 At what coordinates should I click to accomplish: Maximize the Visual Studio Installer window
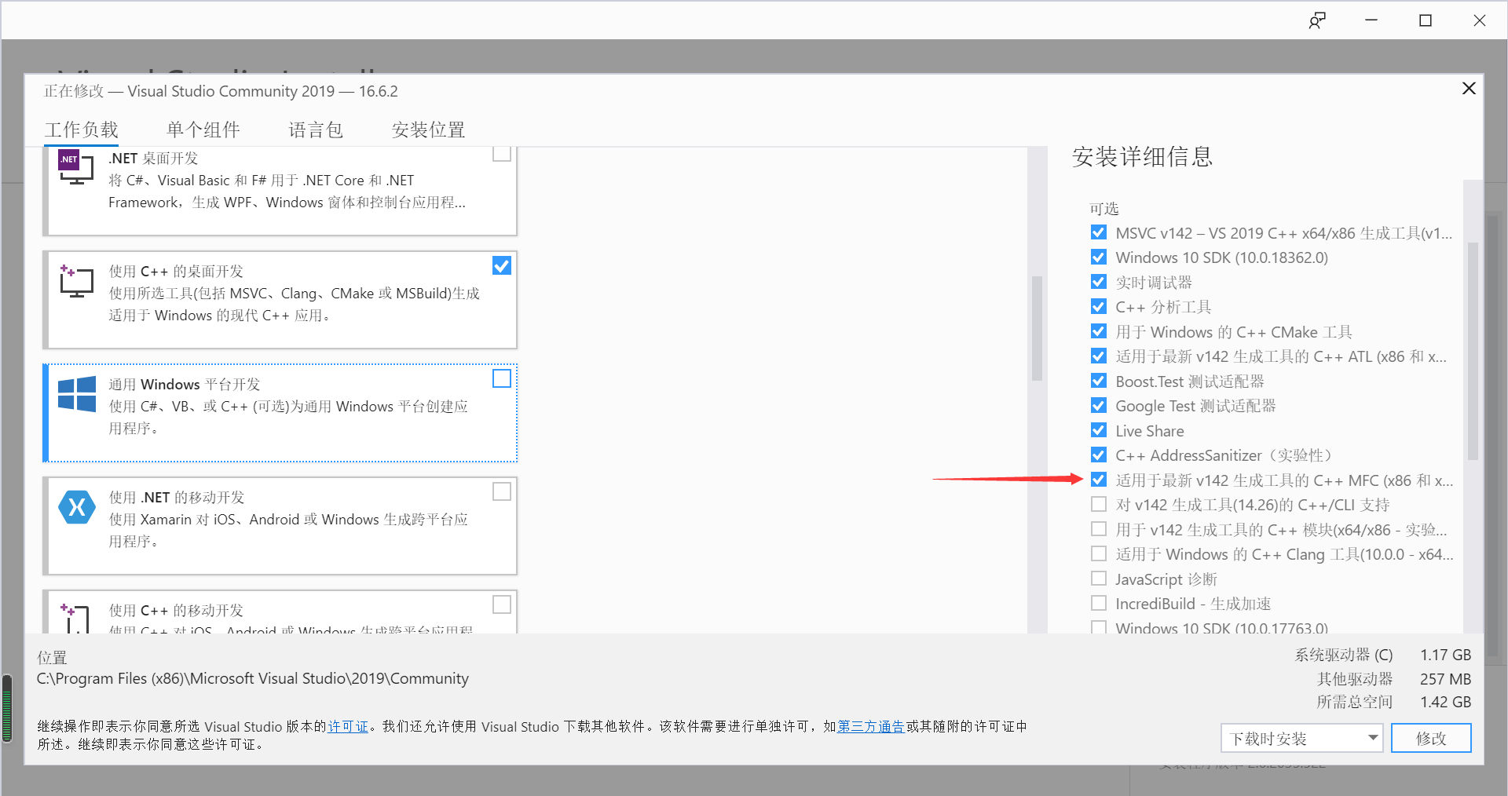1426,20
